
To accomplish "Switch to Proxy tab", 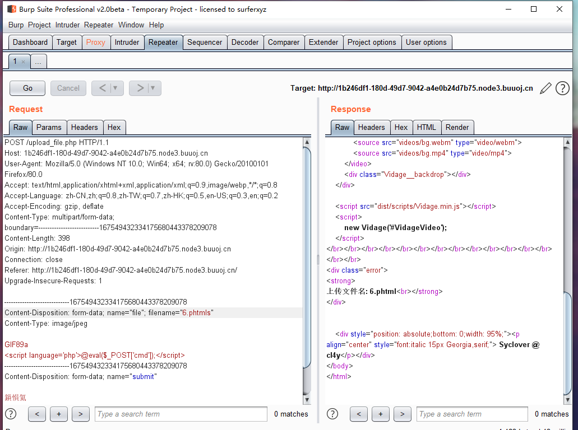I will tap(96, 43).
